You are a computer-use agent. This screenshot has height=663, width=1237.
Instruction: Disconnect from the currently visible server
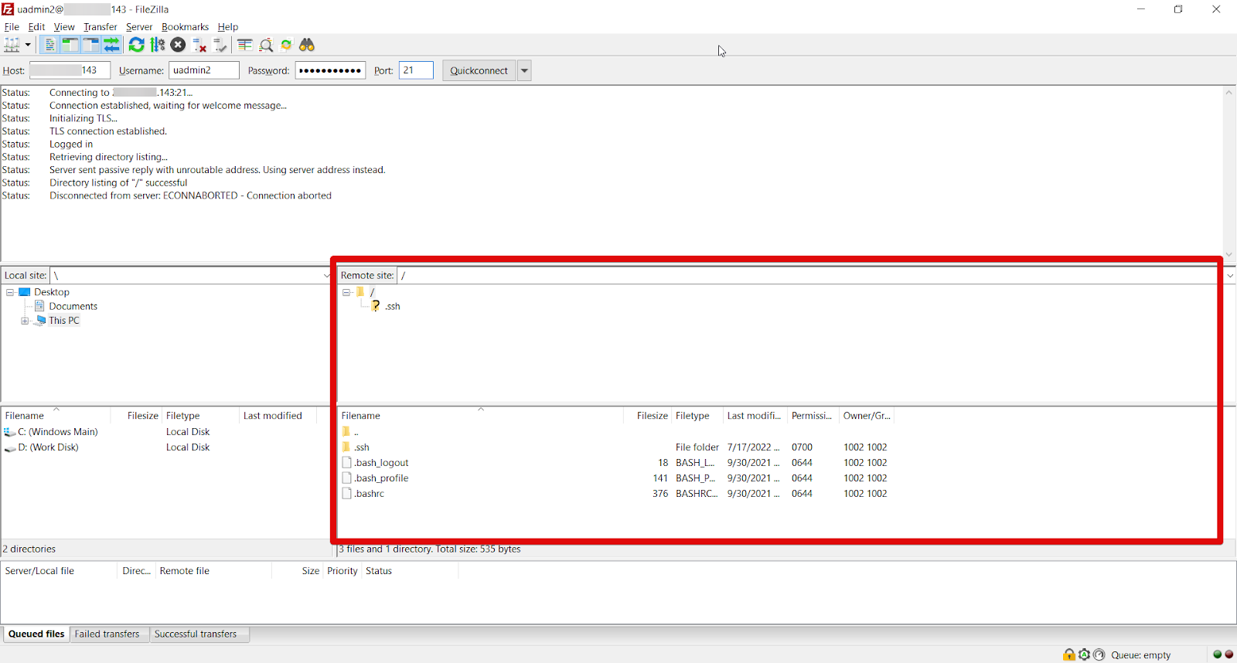pyautogui.click(x=199, y=45)
